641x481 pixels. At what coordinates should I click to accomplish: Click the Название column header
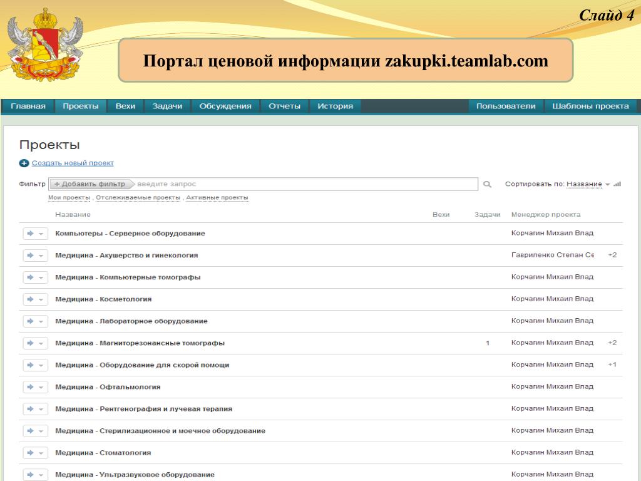coord(73,214)
